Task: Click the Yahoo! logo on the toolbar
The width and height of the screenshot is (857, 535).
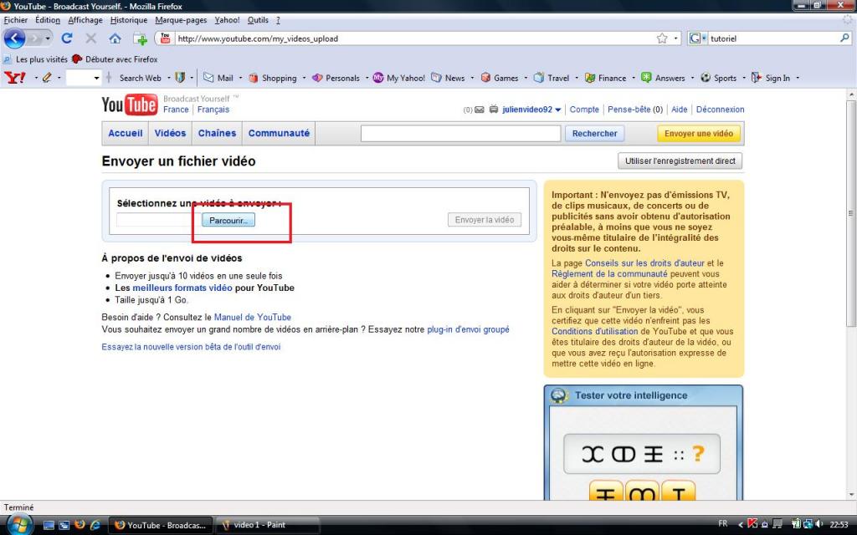Action: [15, 78]
